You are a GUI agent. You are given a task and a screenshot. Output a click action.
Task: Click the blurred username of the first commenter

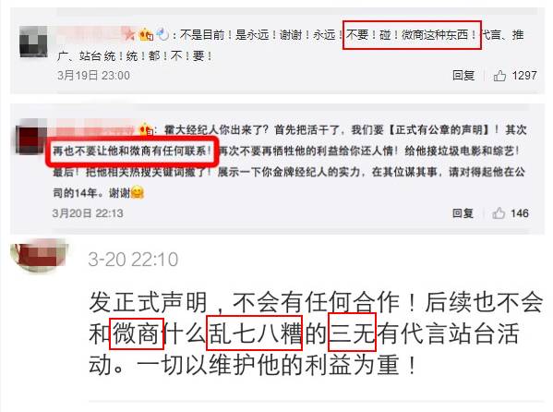90,34
